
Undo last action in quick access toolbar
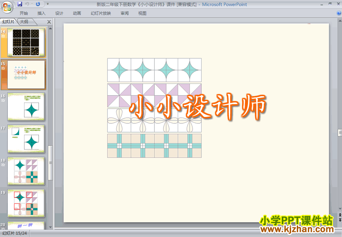click(27, 4)
